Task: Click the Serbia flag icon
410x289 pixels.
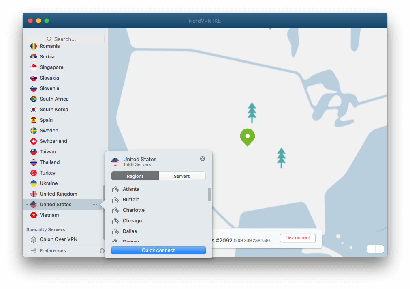Action: click(x=34, y=57)
